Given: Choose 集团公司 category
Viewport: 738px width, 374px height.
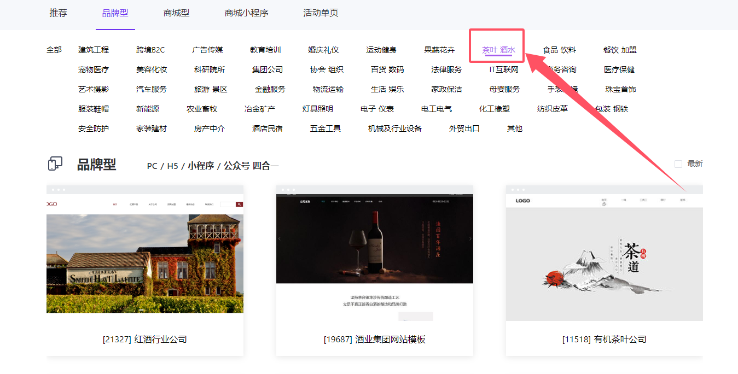Looking at the screenshot, I should click(x=268, y=69).
